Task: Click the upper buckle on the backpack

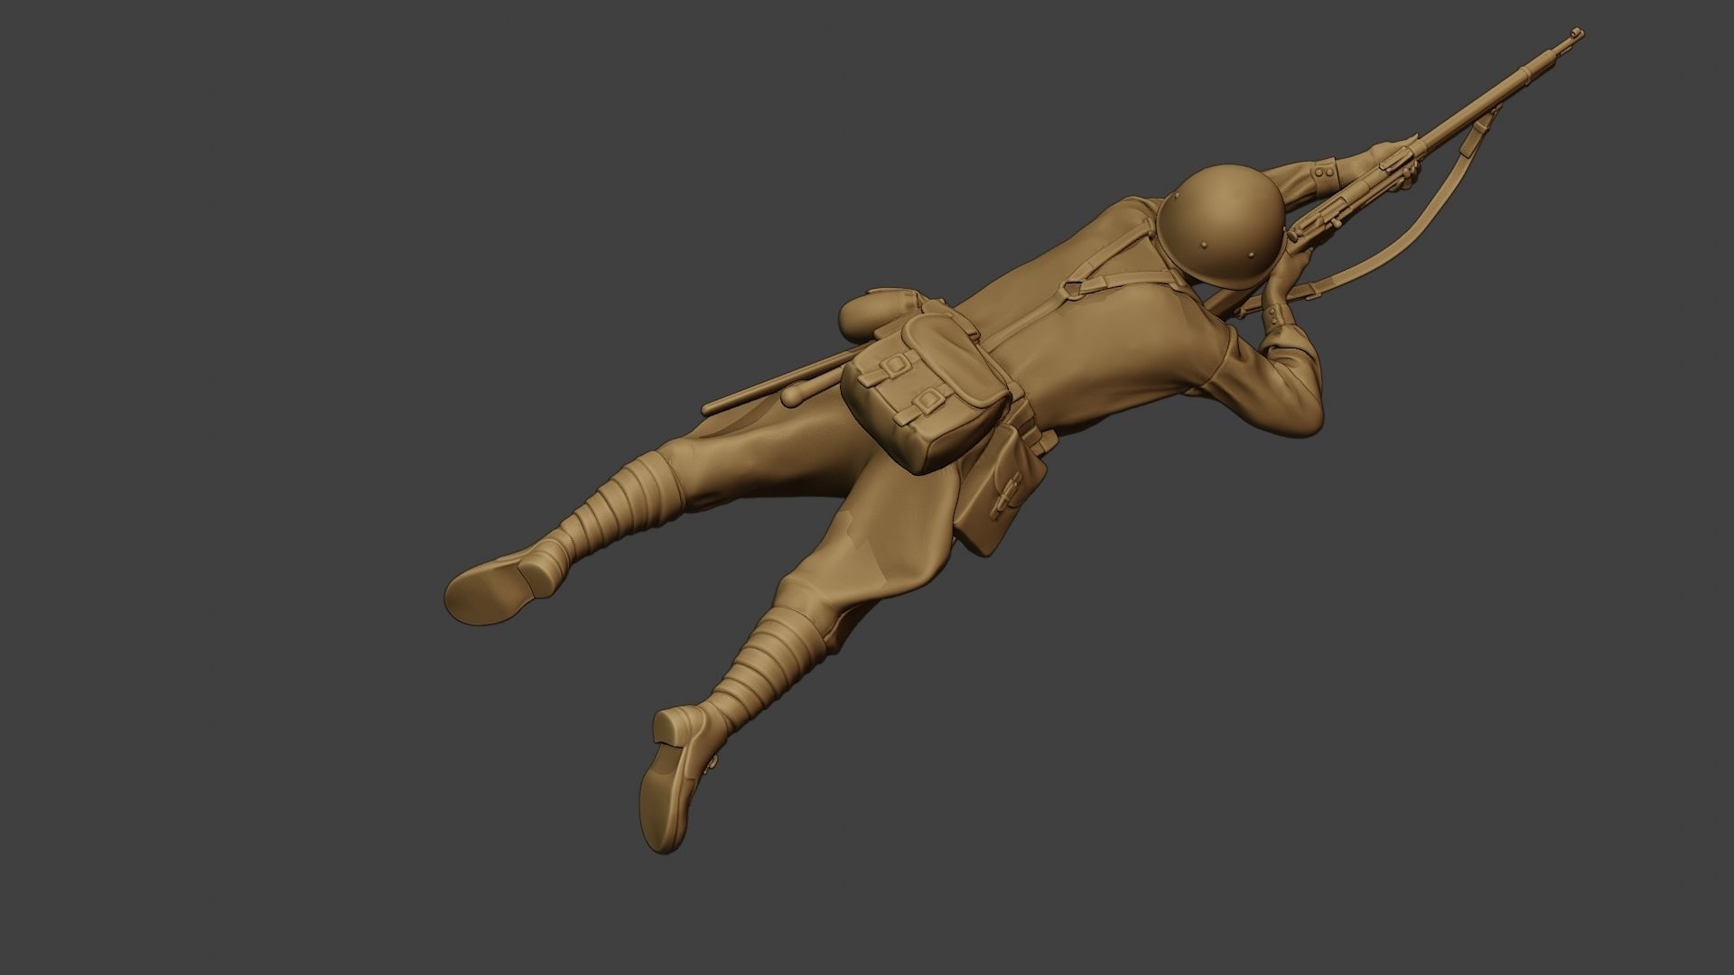Action: (895, 364)
